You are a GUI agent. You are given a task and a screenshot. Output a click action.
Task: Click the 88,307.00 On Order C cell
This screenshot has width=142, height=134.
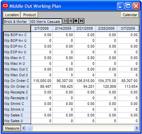tap(128, 81)
